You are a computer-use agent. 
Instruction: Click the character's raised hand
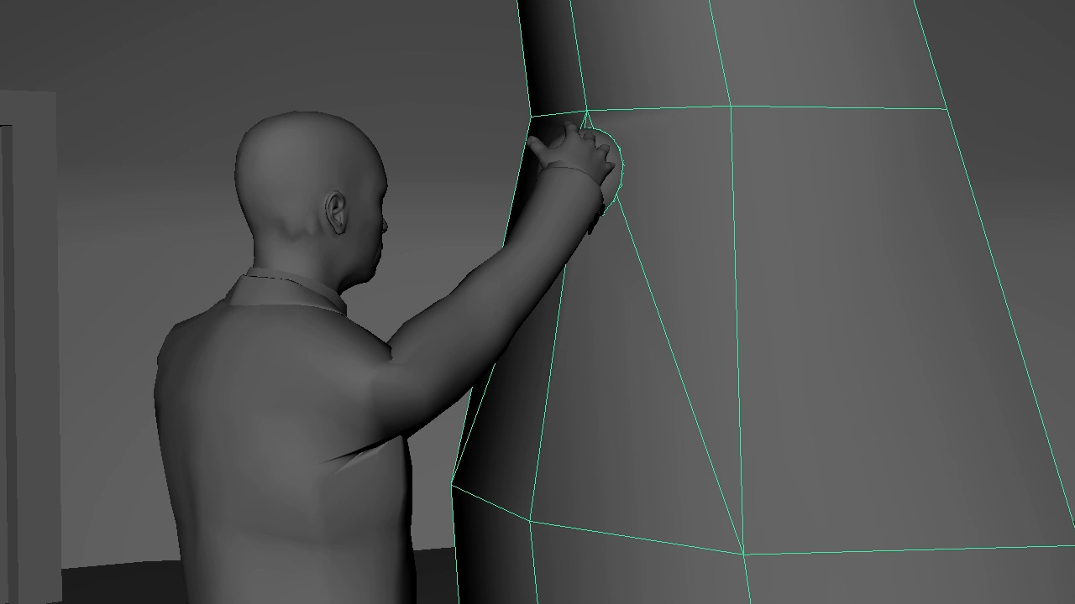pos(573,153)
